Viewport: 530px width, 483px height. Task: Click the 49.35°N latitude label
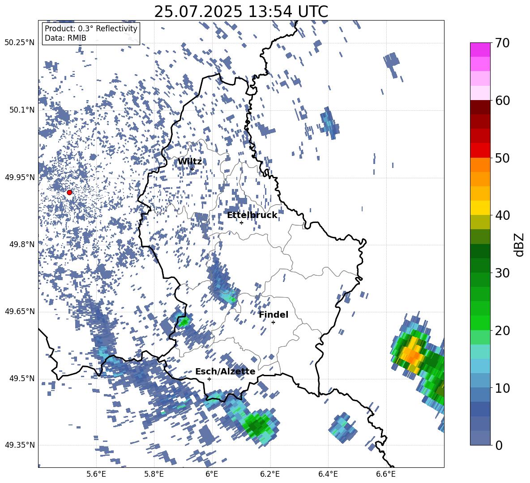click(20, 445)
